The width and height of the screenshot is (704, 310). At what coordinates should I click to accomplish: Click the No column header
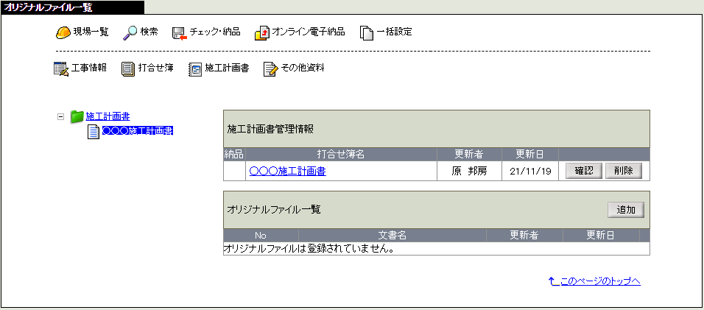[x=261, y=236]
